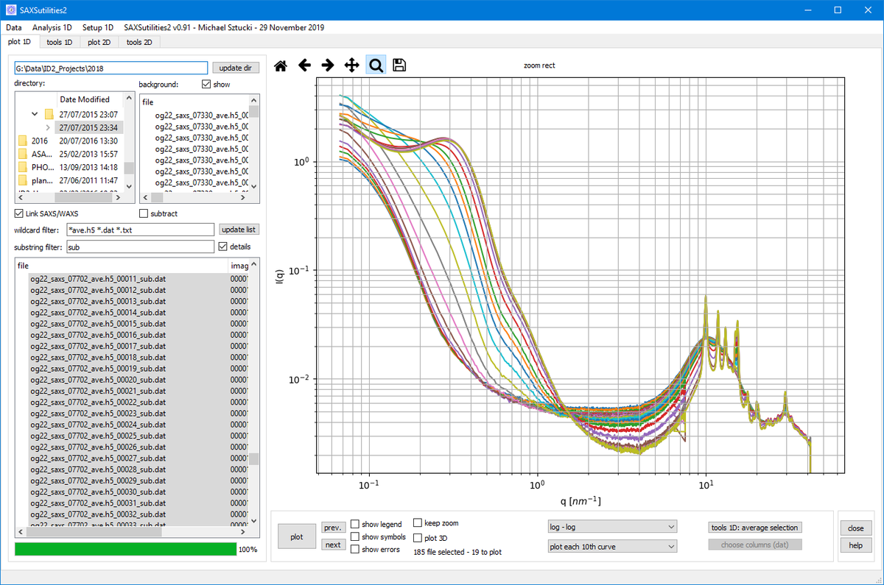Enable the subtract checkbox
This screenshot has height=585, width=884.
tap(144, 213)
